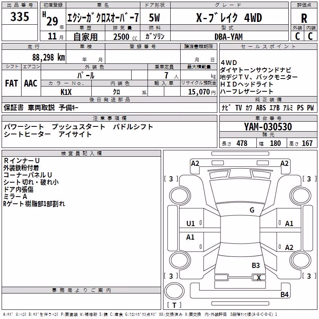Click ABS in genuine equipment row
The width and height of the screenshot is (319, 319).
[261, 108]
